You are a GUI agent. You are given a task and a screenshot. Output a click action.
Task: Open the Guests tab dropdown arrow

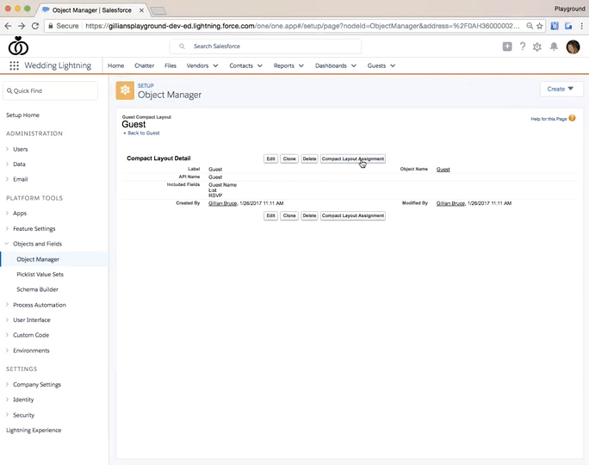click(393, 65)
